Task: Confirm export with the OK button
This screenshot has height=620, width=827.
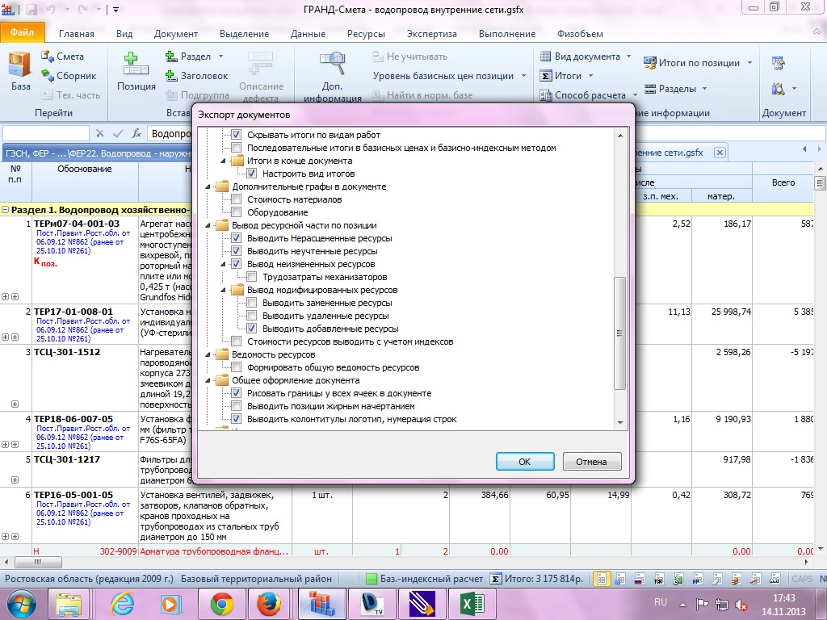Action: coord(524,462)
